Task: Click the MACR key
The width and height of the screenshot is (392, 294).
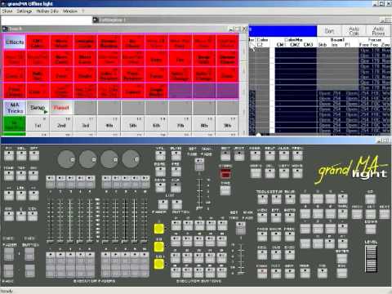Action: tap(276, 236)
